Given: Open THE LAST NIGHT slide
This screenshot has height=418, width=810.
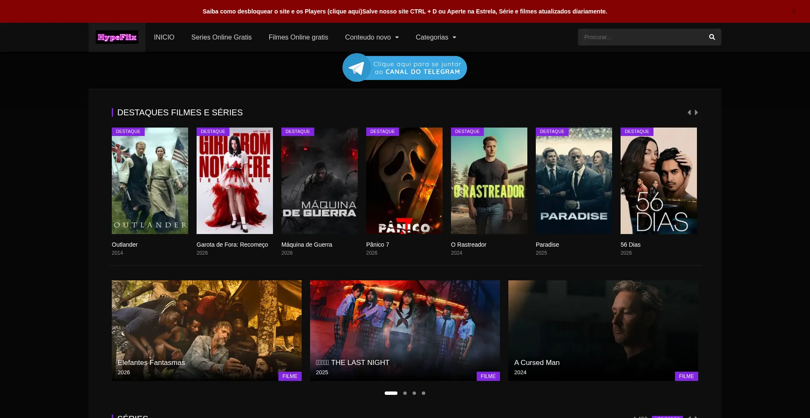Looking at the screenshot, I should coord(405,330).
